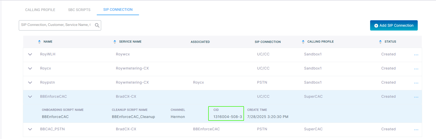This screenshot has height=139, width=436.
Task: Sort table by Name column
Action: (39, 42)
